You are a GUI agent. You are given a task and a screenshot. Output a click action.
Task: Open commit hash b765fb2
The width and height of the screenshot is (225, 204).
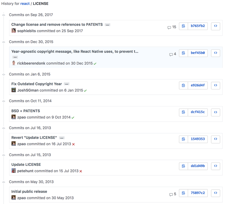click(198, 26)
